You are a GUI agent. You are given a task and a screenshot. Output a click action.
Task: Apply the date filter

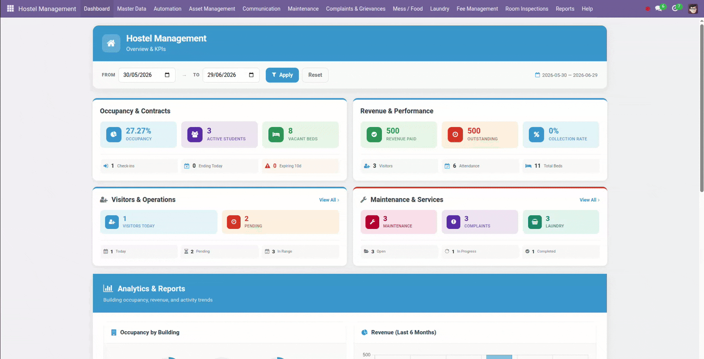[x=282, y=75]
